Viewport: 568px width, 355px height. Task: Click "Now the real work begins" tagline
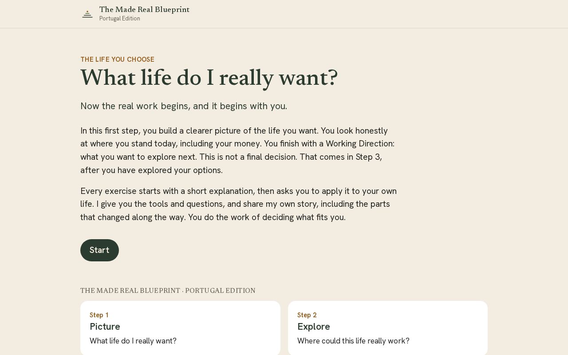pyautogui.click(x=184, y=106)
